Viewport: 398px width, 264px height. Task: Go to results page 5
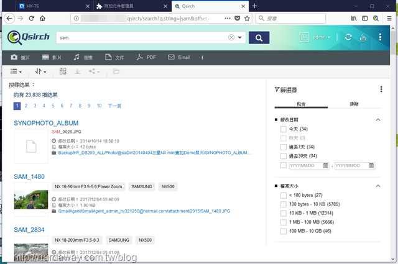click(53, 106)
